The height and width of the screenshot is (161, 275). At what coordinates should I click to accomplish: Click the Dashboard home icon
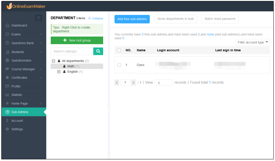click(x=7, y=26)
